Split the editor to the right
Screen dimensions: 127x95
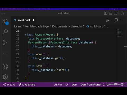pos(116,20)
